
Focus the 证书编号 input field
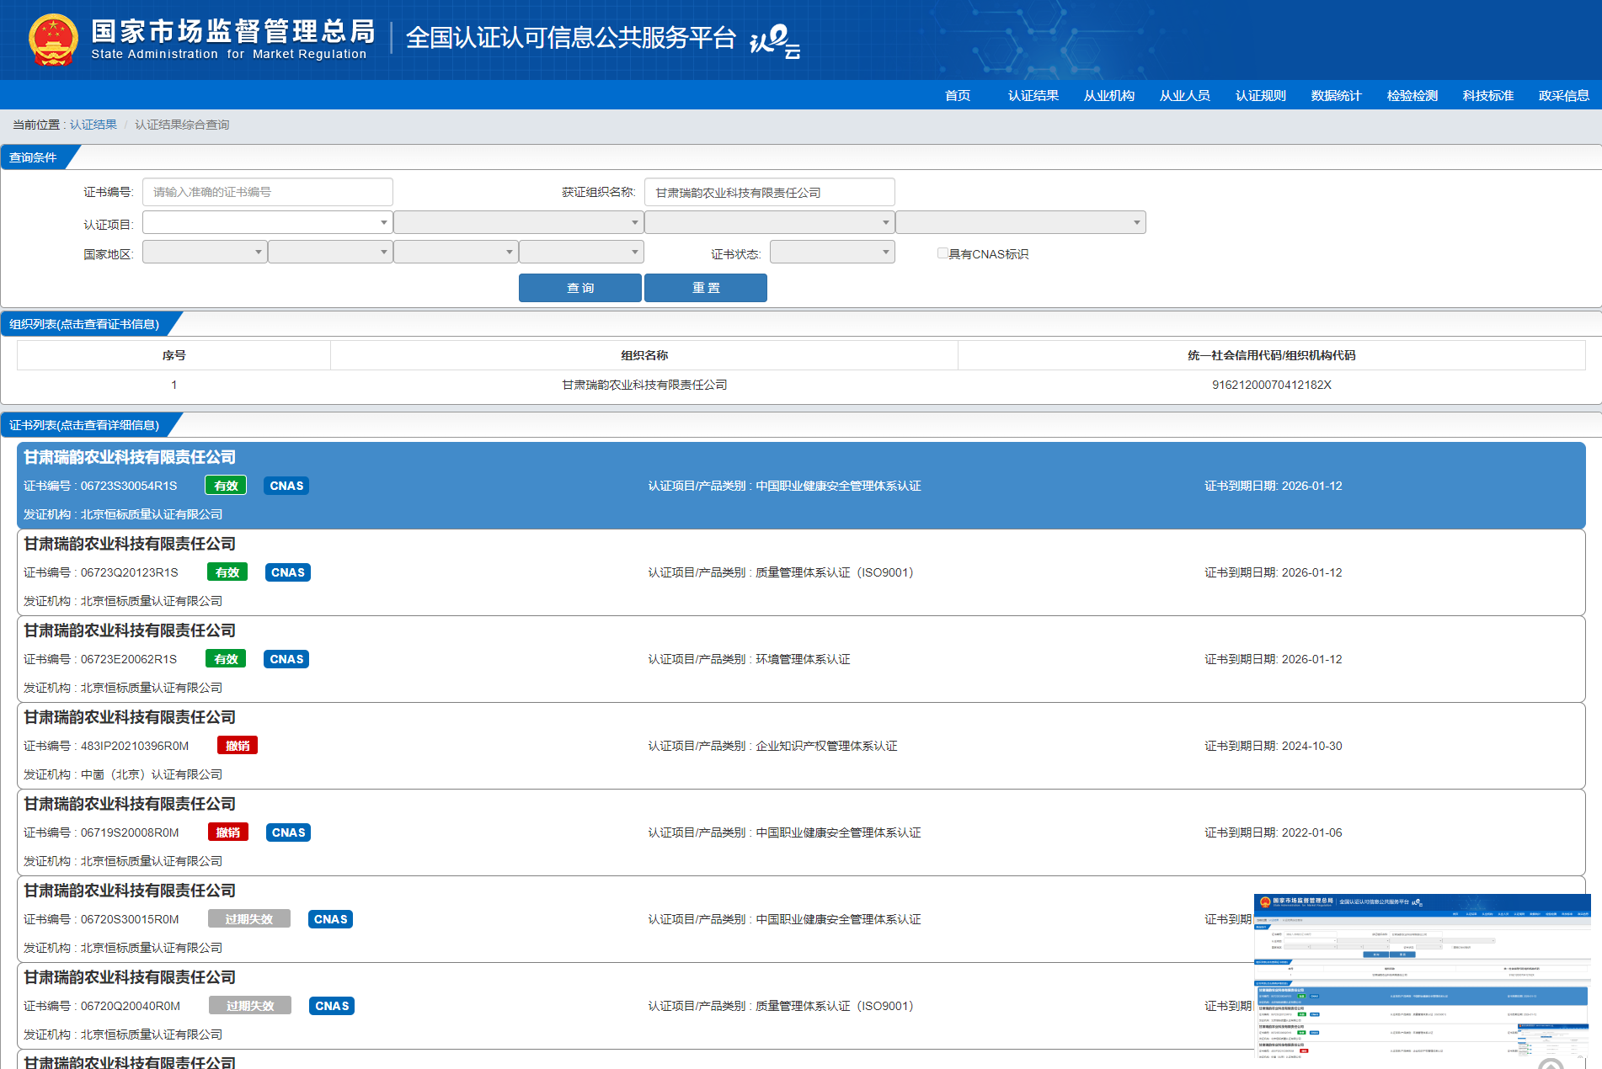tap(267, 192)
